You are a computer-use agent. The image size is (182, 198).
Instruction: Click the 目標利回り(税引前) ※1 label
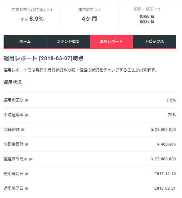coord(32,10)
